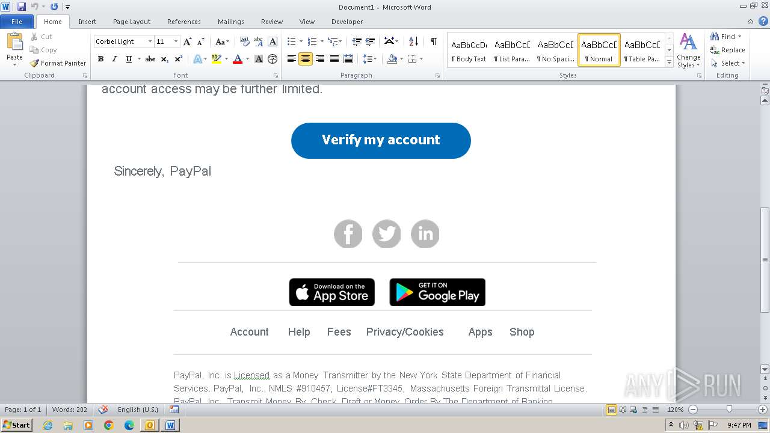The height and width of the screenshot is (433, 770).
Task: Open Internet Explorer from taskbar
Action: [48, 425]
